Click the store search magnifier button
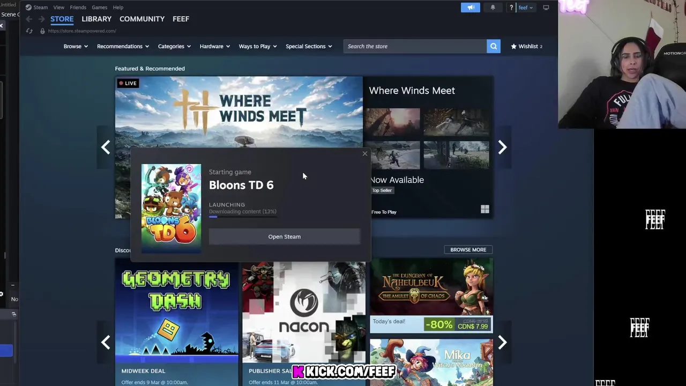Viewport: 686px width, 386px height. [494, 46]
